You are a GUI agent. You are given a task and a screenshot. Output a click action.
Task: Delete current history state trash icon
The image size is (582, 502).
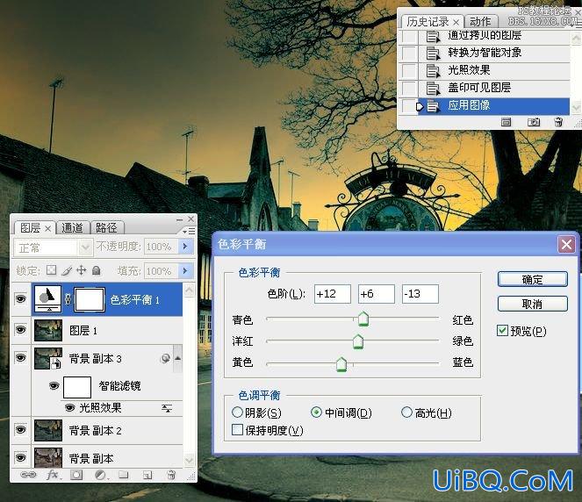(x=558, y=122)
